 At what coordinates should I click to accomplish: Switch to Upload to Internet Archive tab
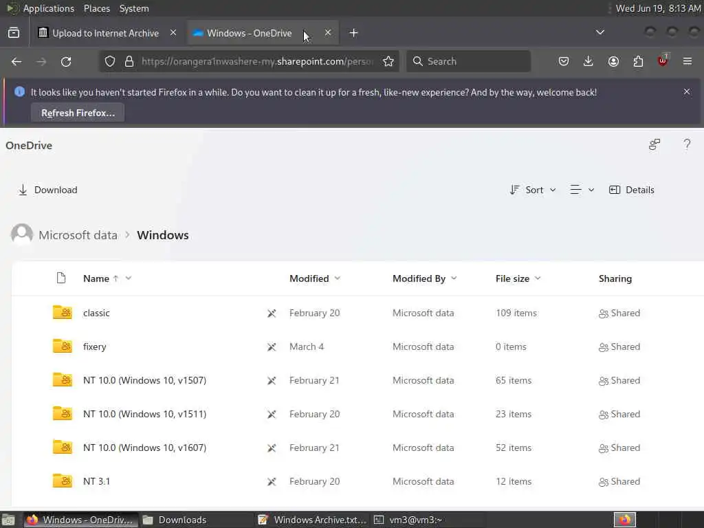click(105, 33)
